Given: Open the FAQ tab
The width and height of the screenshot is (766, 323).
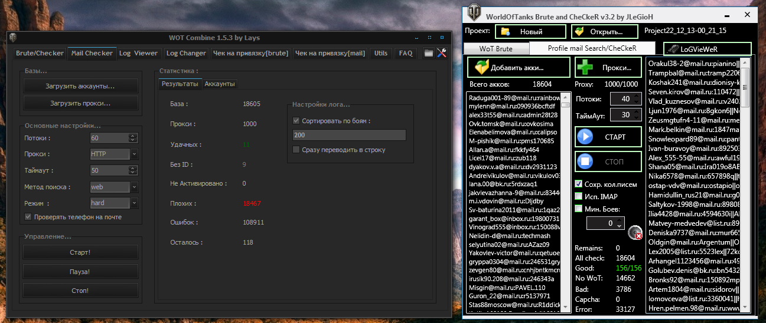Looking at the screenshot, I should click(x=406, y=53).
